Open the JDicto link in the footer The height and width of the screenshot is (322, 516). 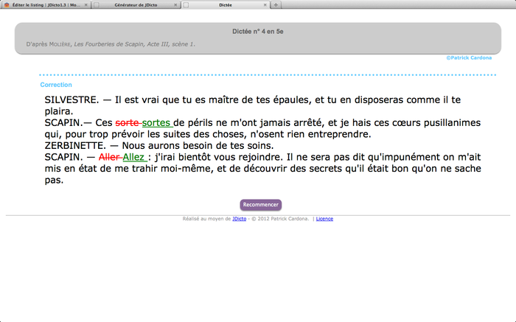[239, 219]
